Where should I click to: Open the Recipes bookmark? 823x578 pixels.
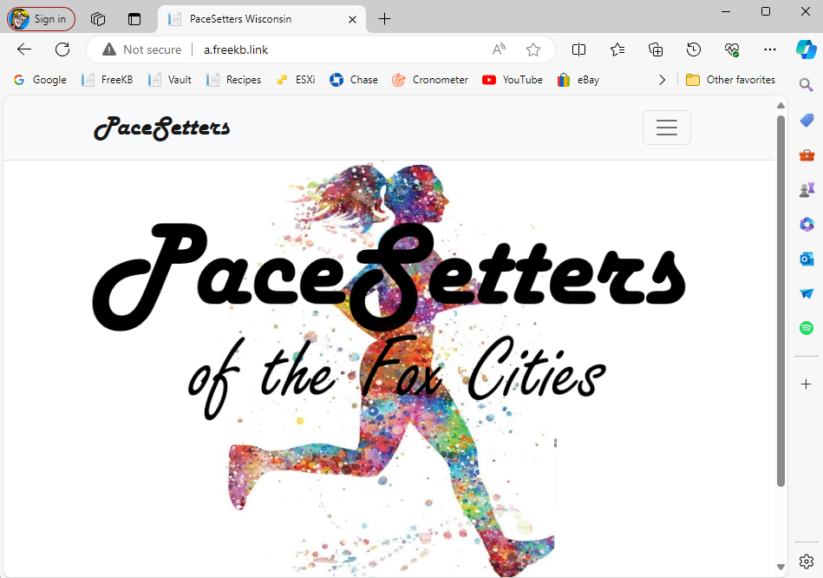pyautogui.click(x=233, y=80)
